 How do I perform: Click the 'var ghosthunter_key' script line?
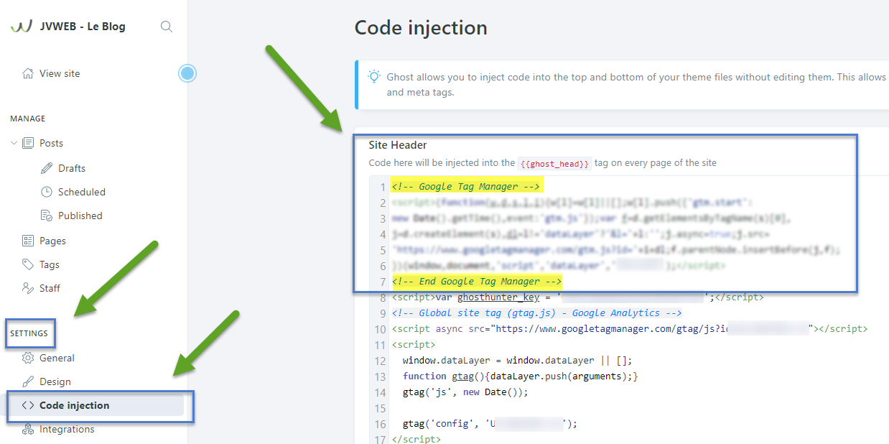(578, 297)
